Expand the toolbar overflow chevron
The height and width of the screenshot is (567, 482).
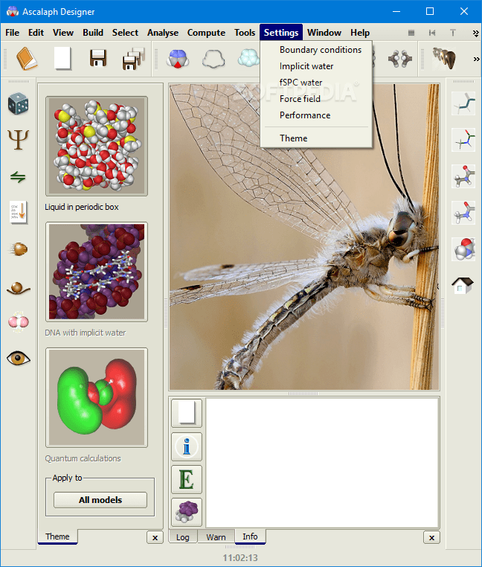point(476,59)
